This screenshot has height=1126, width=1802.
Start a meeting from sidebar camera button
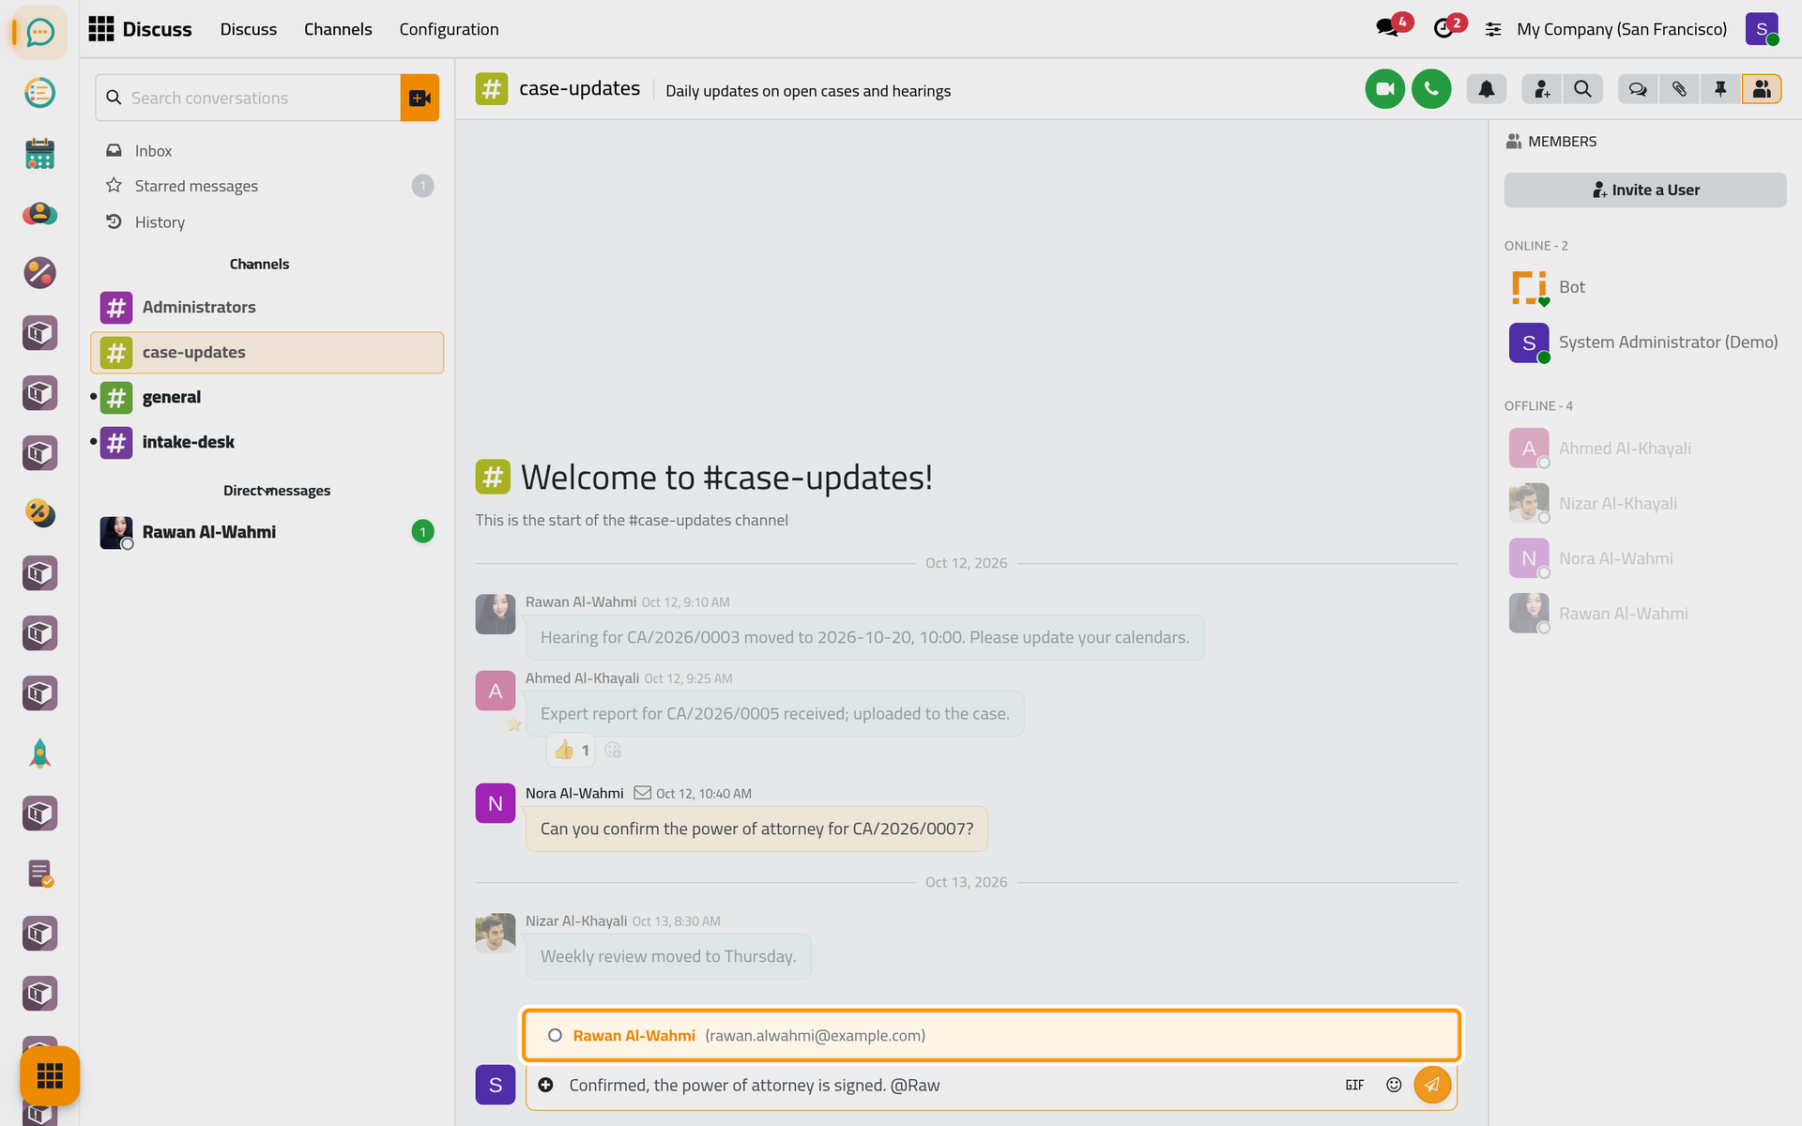[x=420, y=98]
